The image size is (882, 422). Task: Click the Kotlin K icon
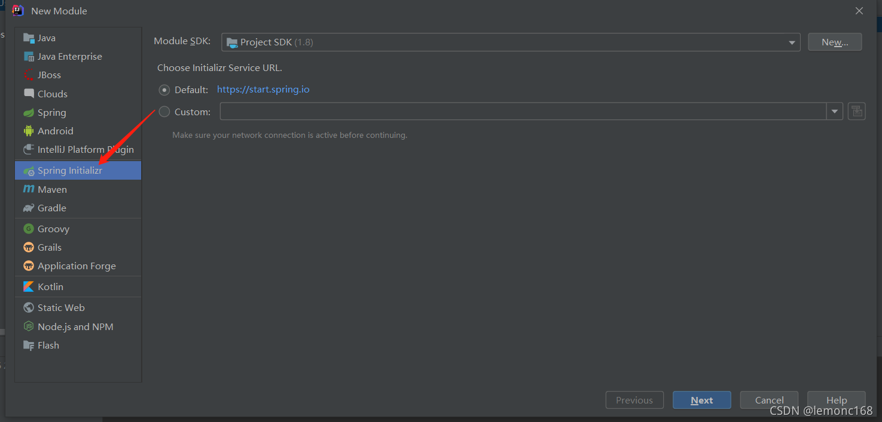[29, 287]
